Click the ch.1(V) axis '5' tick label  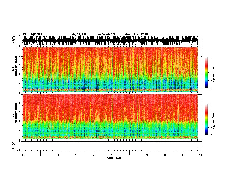[x=19, y=36]
